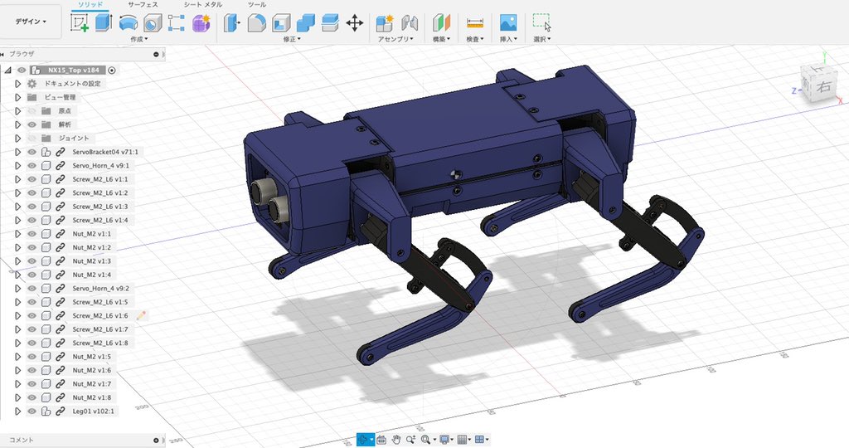Expand the View Management folder
This screenshot has height=448, width=849.
[18, 98]
